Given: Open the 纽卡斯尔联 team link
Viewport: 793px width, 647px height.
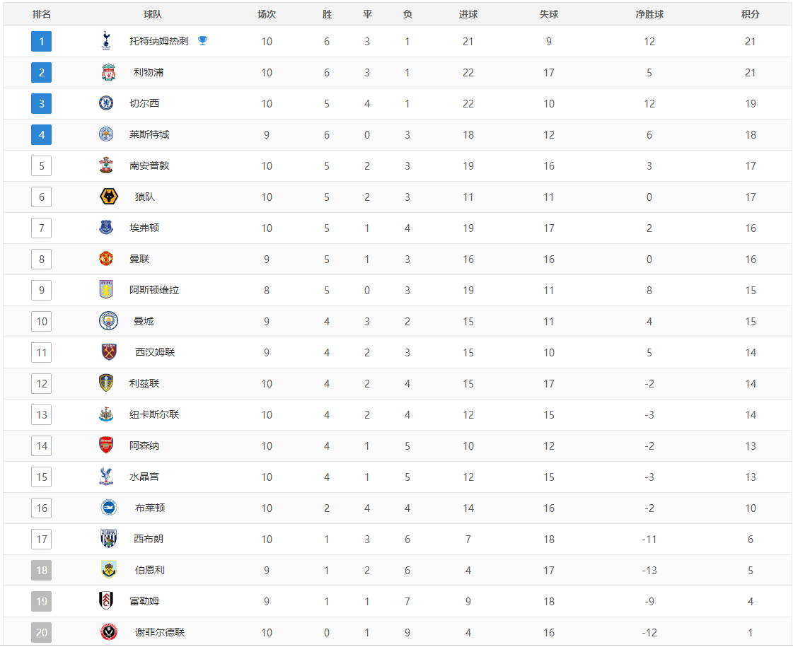Looking at the screenshot, I should (x=154, y=414).
